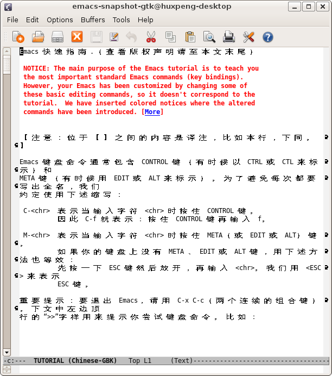Click the scrollbar down arrow

tap(7, 352)
